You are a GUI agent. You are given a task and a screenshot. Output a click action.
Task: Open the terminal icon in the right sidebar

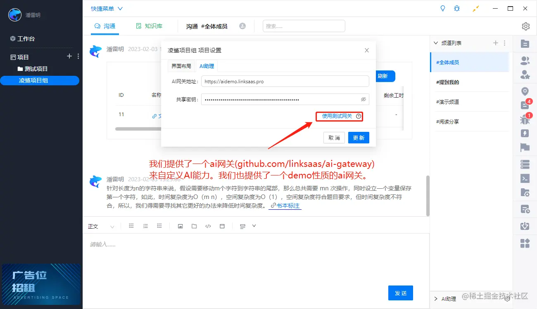525,178
